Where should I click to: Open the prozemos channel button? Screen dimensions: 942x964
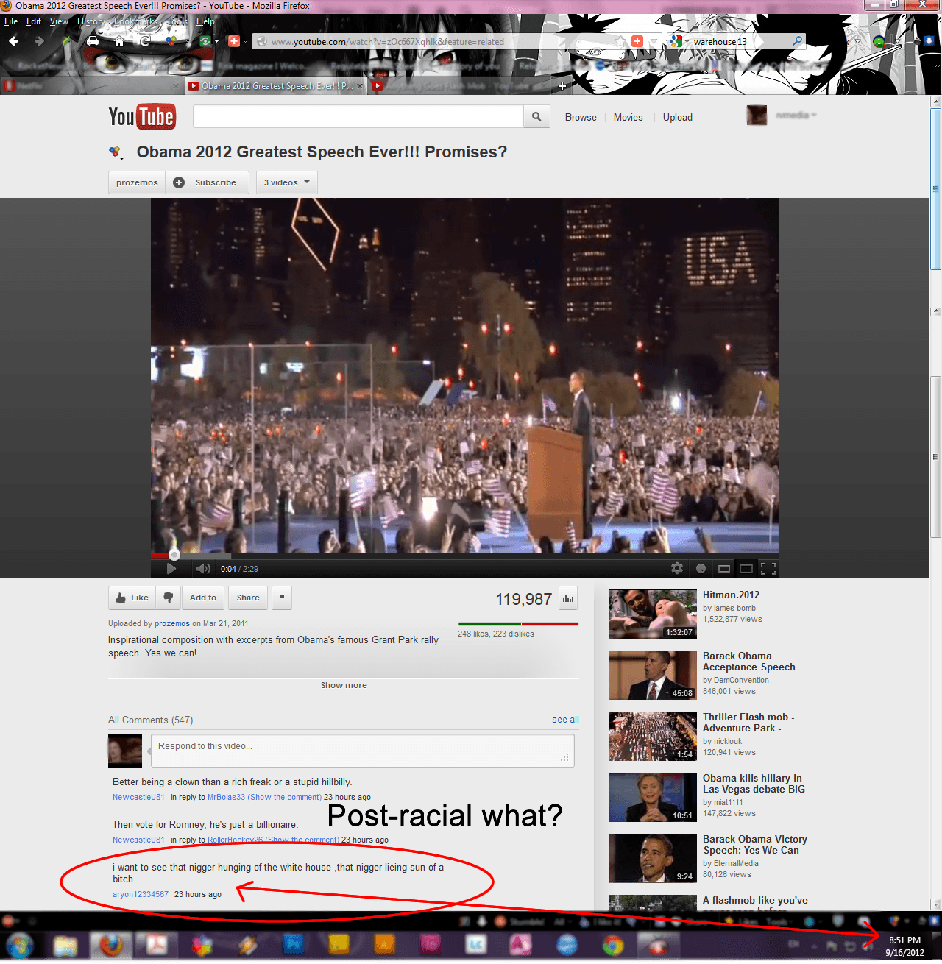(137, 182)
